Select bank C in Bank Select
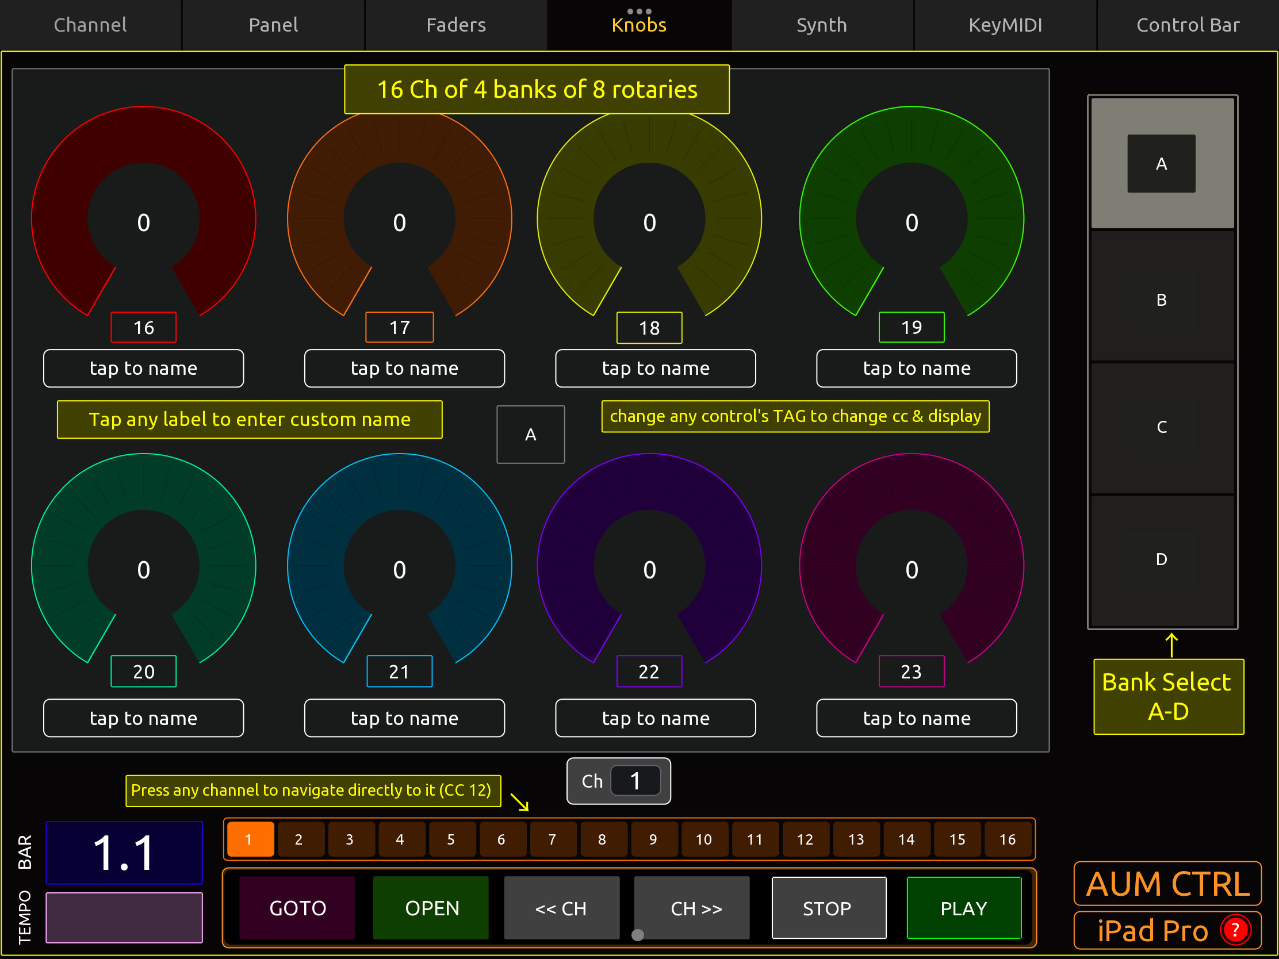The image size is (1279, 959). click(x=1162, y=427)
